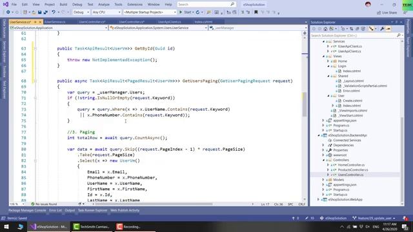Open the Build menu
413x232 pixels.
pos(63,5)
